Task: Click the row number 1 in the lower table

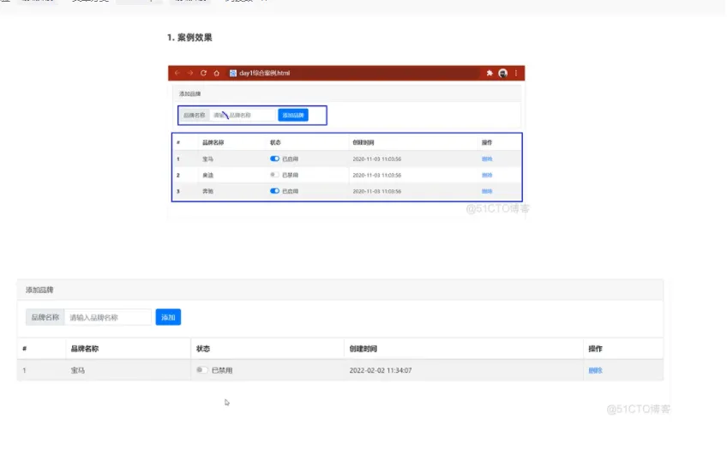Action: point(24,371)
